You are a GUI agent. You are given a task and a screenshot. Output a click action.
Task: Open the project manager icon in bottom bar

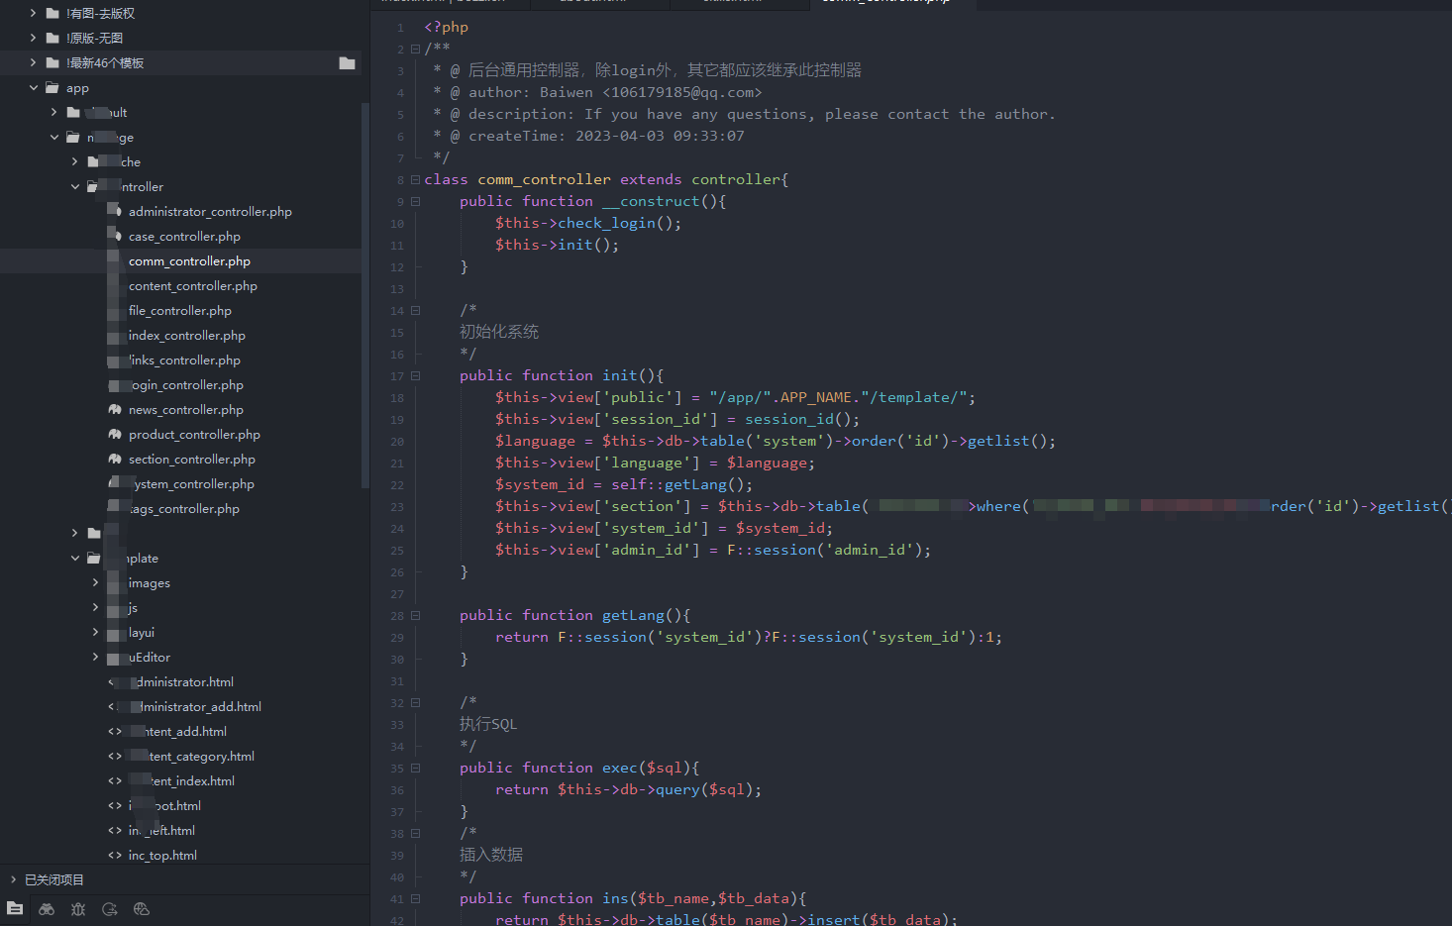pos(15,908)
